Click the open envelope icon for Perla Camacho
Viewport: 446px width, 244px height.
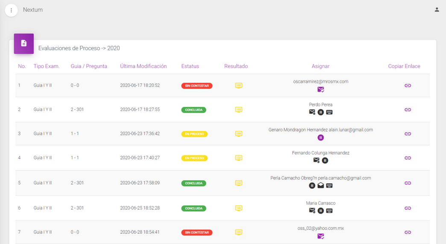pyautogui.click(x=320, y=185)
